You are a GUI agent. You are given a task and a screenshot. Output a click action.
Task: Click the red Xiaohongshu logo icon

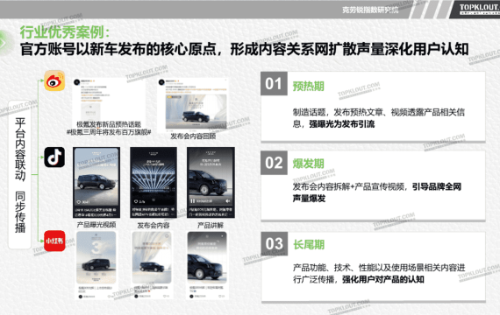pos(54,241)
